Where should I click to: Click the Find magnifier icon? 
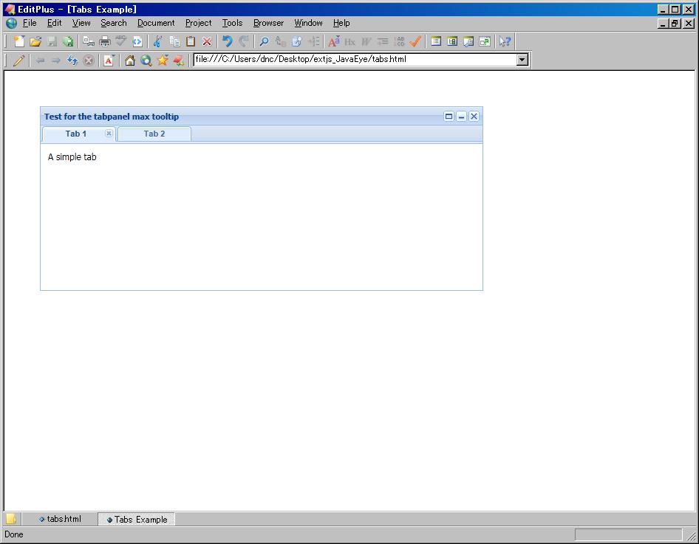click(x=264, y=41)
